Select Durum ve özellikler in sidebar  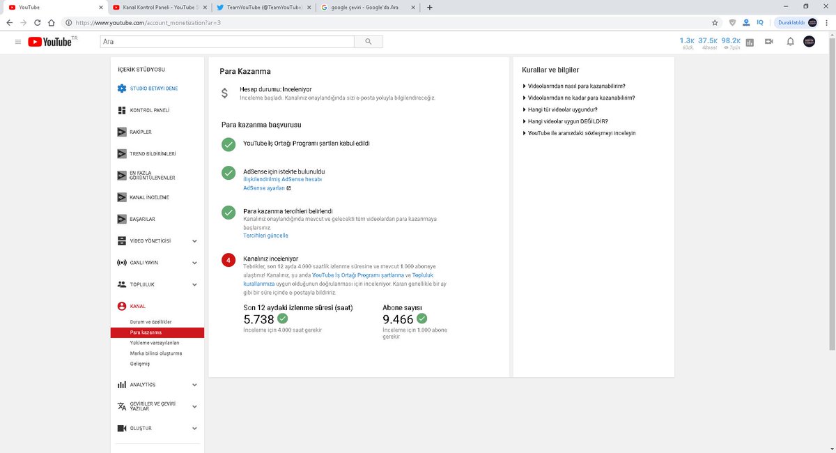150,321
